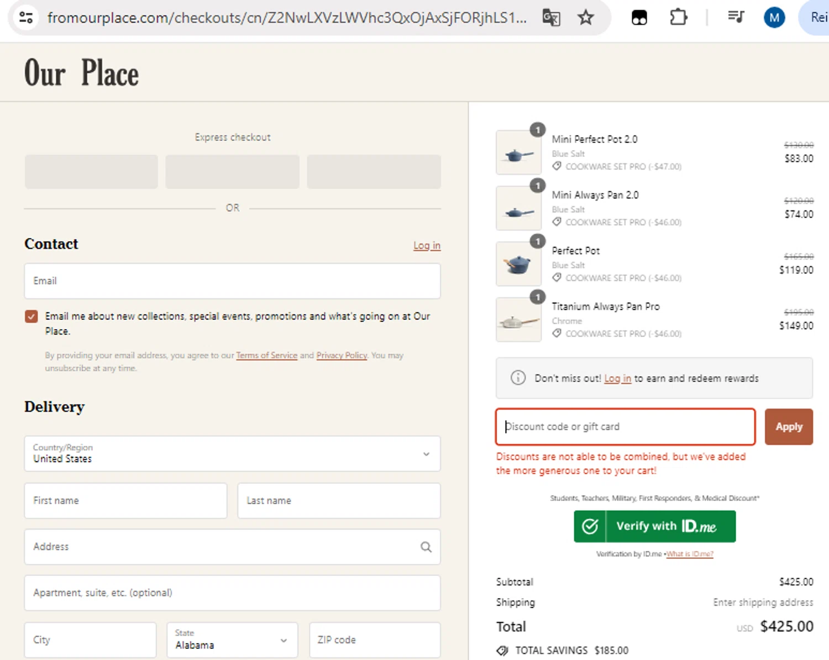
Task: Click the $119.00 item price
Action: 796,270
